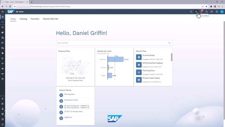The height and width of the screenshot is (127, 225).
Task: Open Planning Story in Recent Stories
Action: pyautogui.click(x=70, y=94)
